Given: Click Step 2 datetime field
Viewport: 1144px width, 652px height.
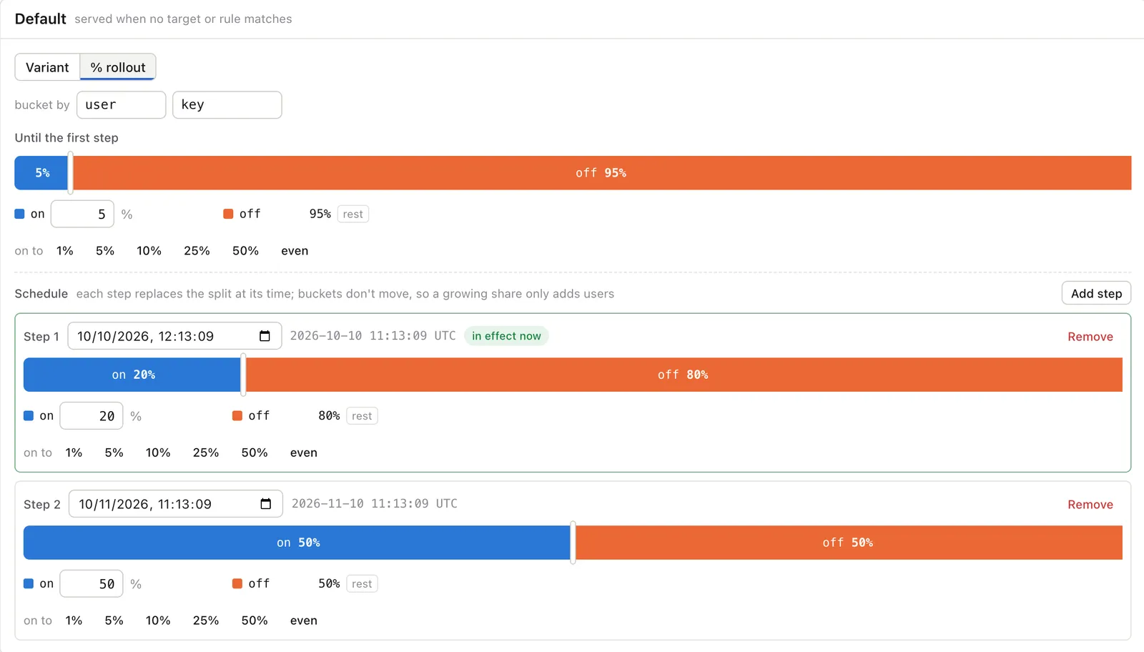Looking at the screenshot, I should click(176, 504).
